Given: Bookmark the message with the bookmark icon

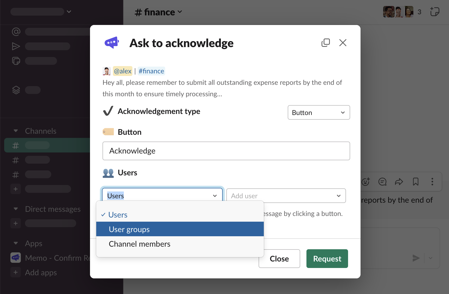Looking at the screenshot, I should (x=415, y=182).
